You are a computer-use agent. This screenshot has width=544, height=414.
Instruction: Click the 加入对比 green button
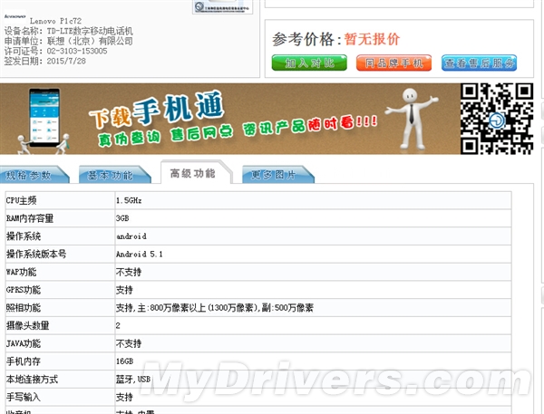309,63
